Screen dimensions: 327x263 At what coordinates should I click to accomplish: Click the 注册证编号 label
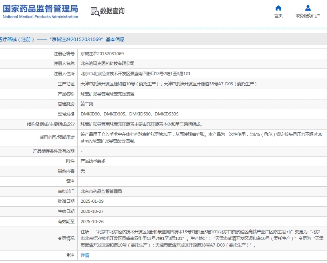(64, 54)
